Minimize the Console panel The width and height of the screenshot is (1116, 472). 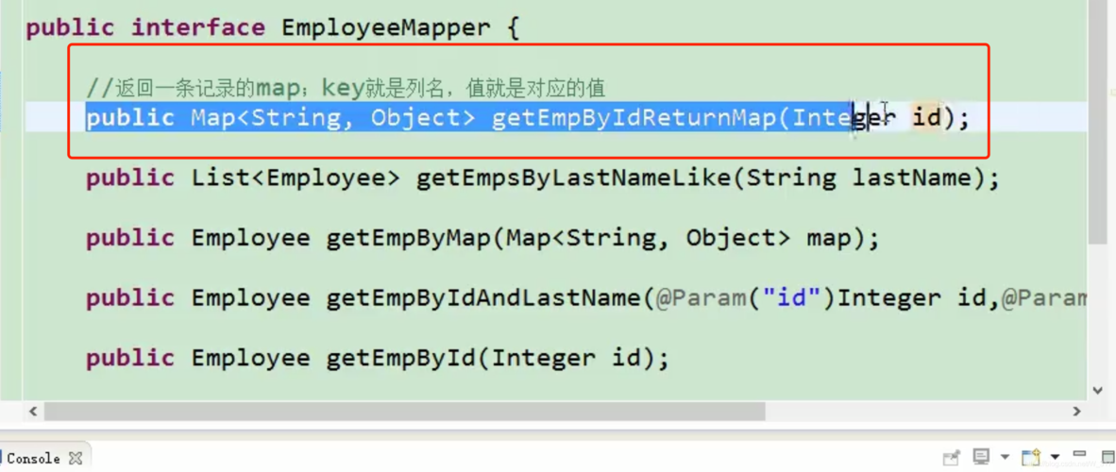click(x=1080, y=455)
